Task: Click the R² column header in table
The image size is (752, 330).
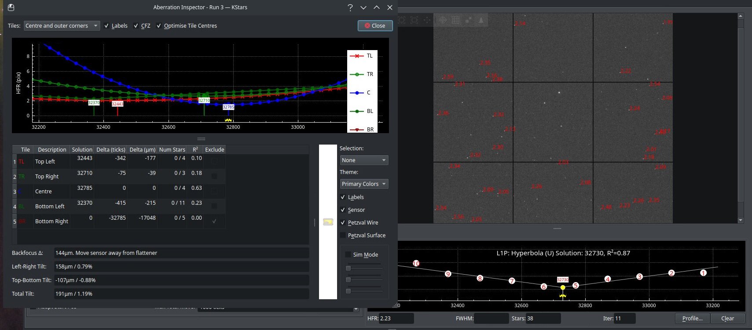Action: (195, 150)
